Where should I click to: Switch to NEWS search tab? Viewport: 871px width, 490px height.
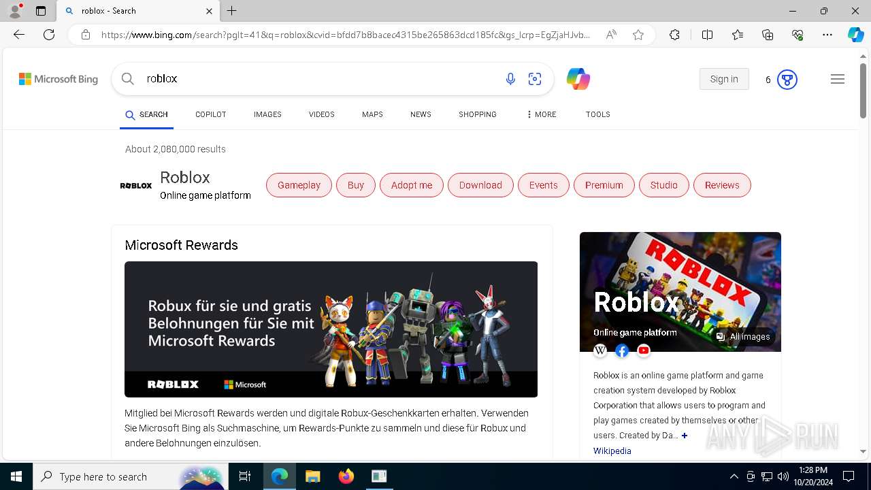click(421, 114)
